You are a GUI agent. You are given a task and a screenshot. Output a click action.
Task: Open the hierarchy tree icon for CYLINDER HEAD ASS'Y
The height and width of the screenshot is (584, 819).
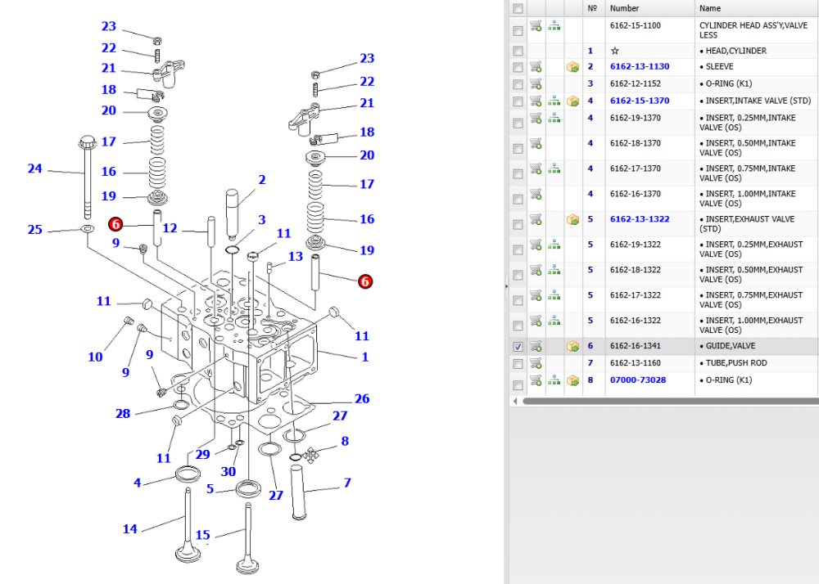click(554, 25)
